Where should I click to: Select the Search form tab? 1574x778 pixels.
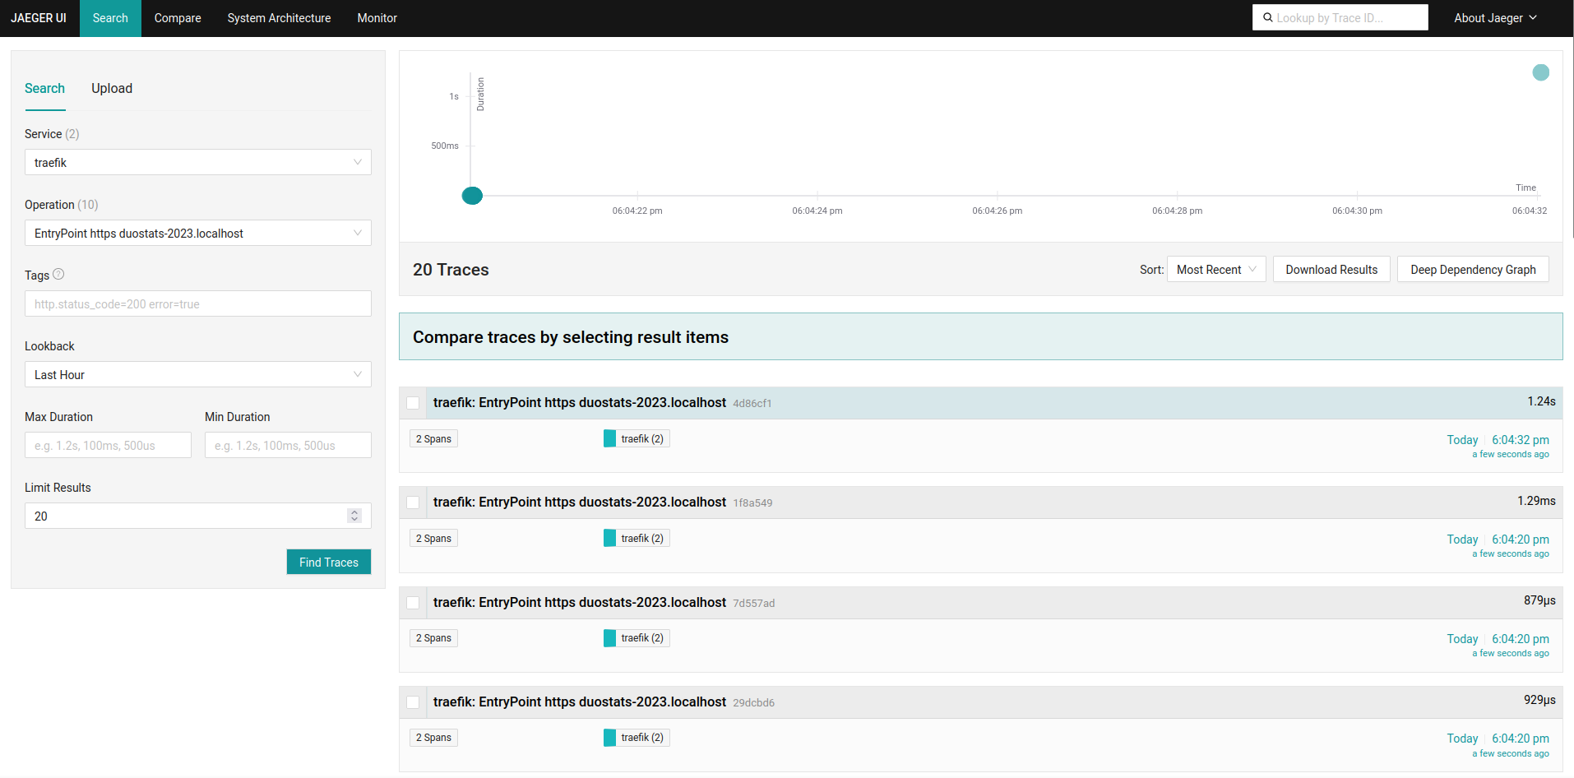[x=44, y=89]
